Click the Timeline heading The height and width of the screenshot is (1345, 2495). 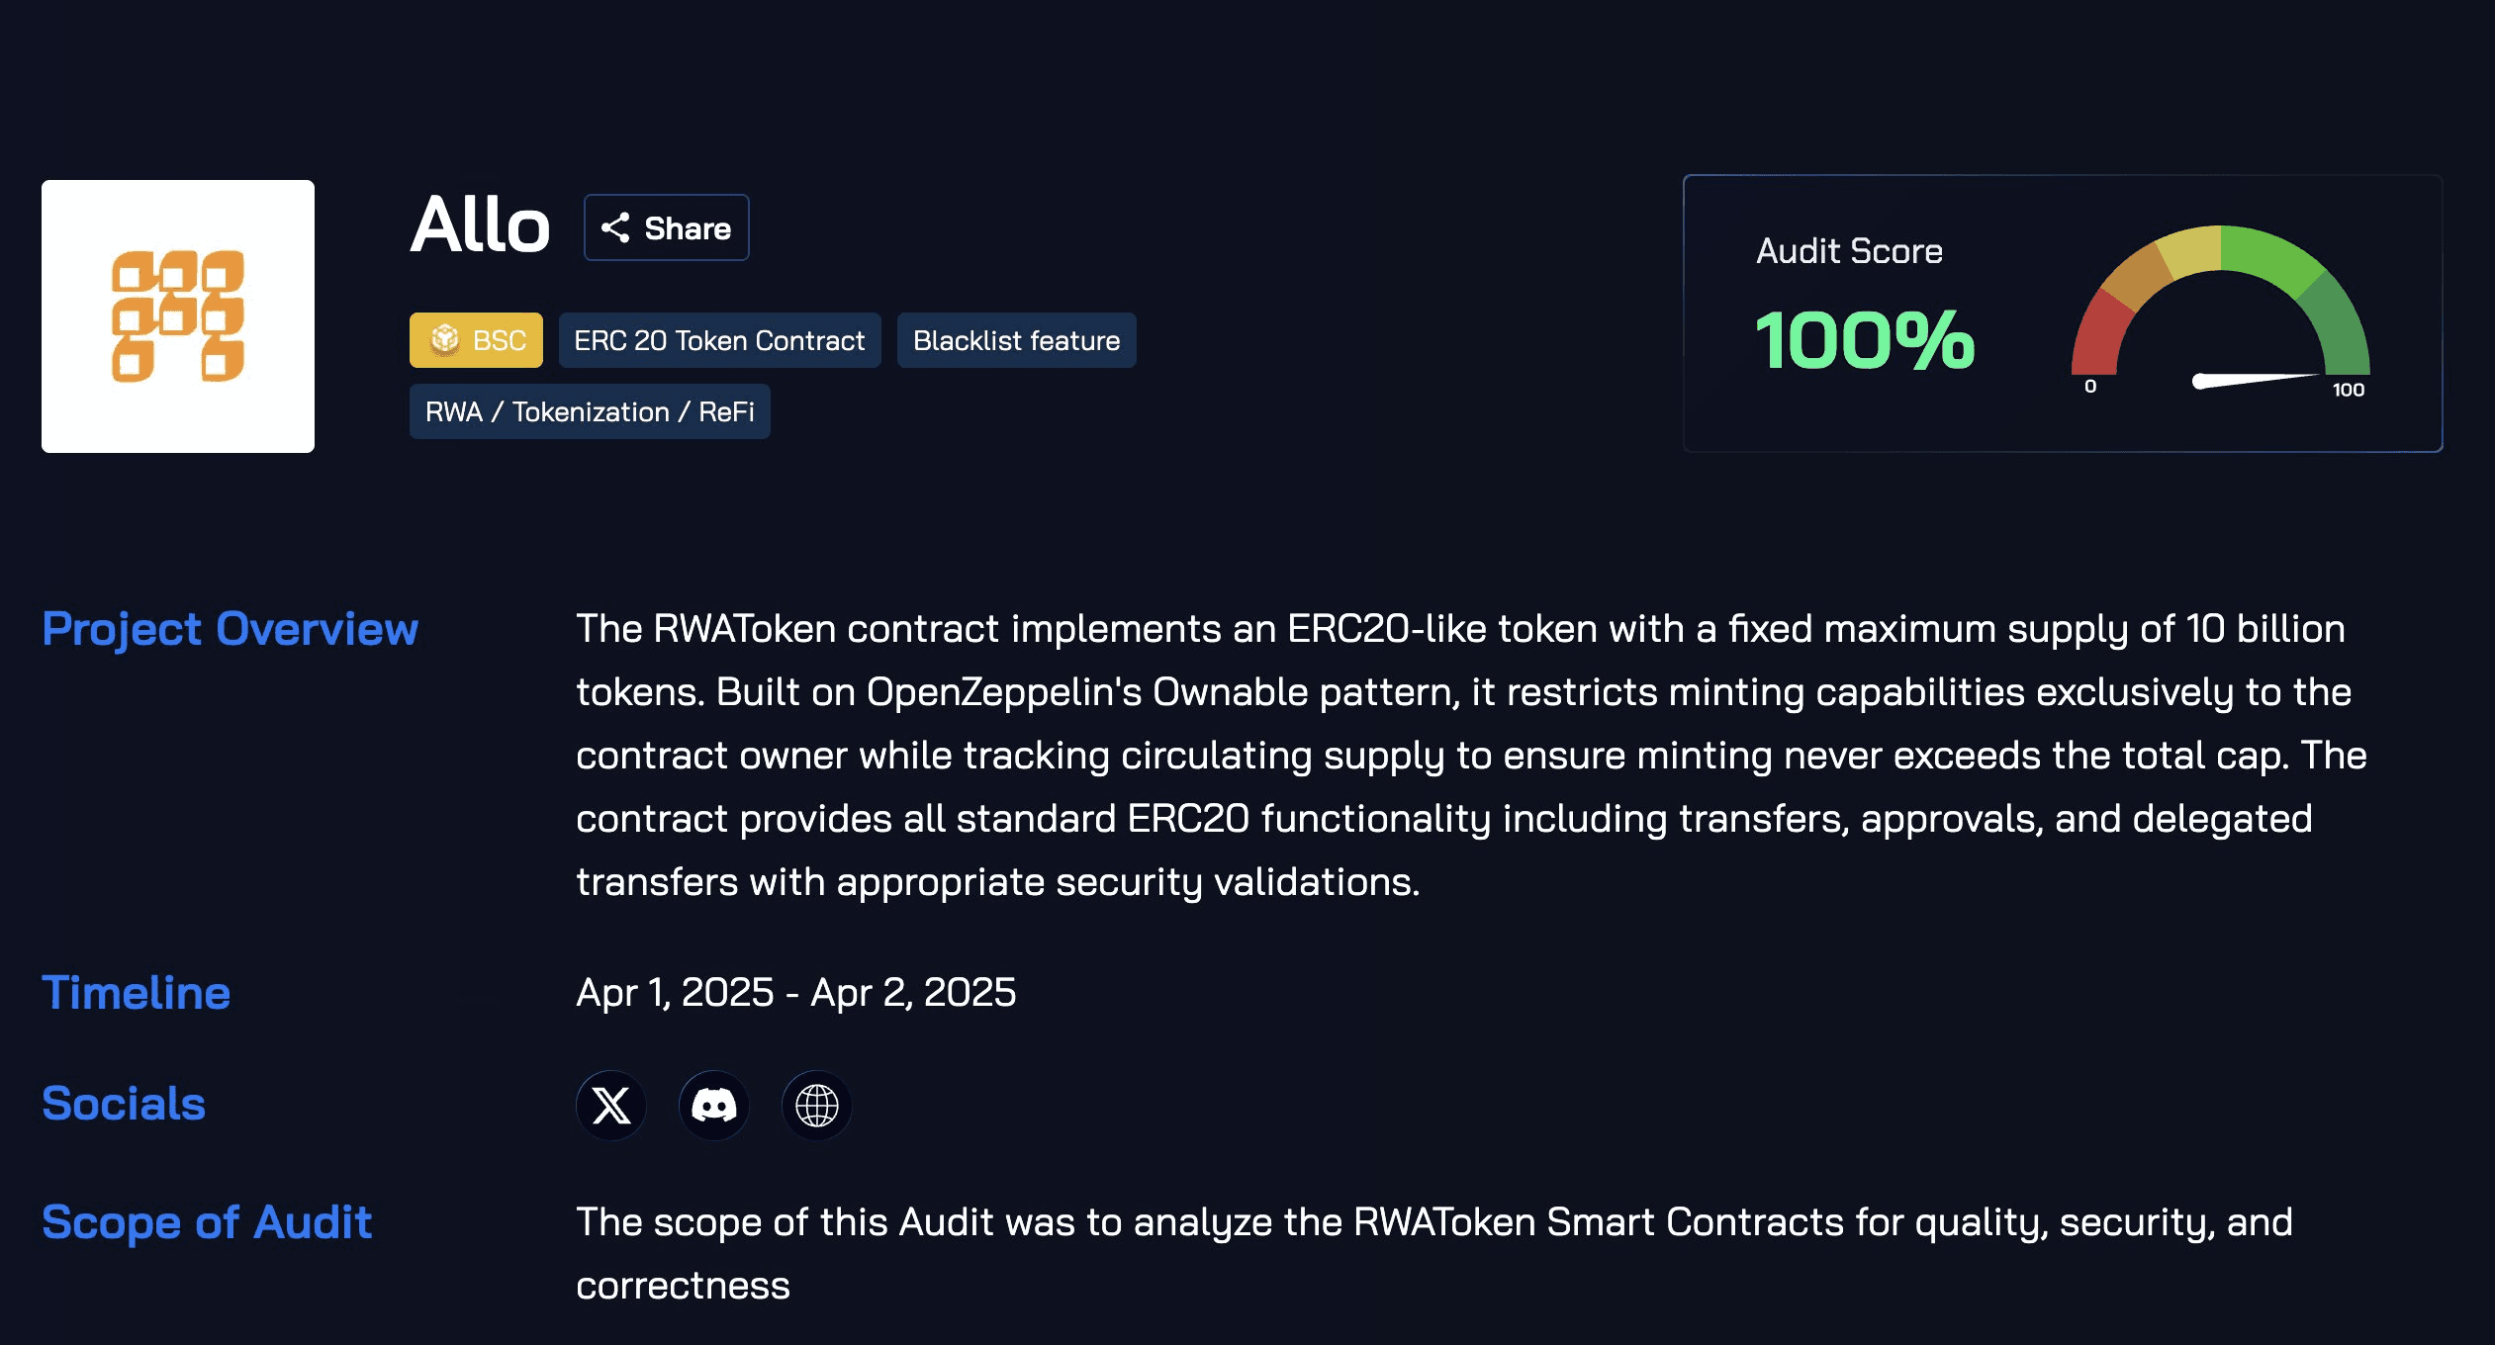(136, 993)
